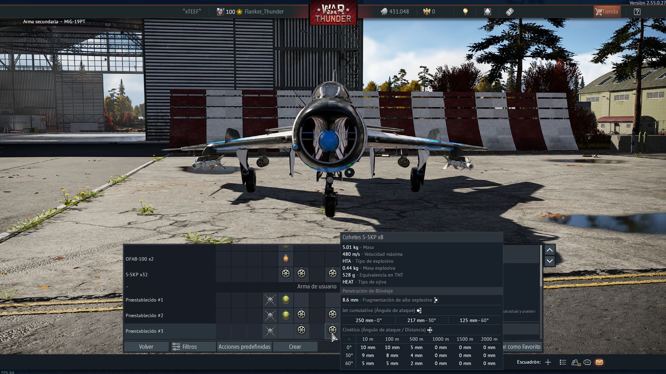
Task: Open the lightbulb hints icon in top bar
Action: coord(465,11)
